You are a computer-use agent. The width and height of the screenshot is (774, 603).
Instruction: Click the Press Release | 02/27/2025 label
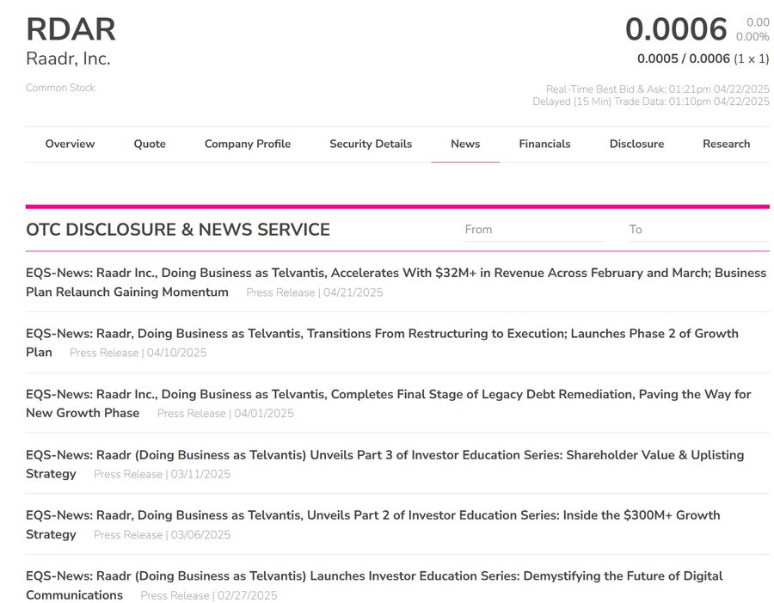(209, 595)
